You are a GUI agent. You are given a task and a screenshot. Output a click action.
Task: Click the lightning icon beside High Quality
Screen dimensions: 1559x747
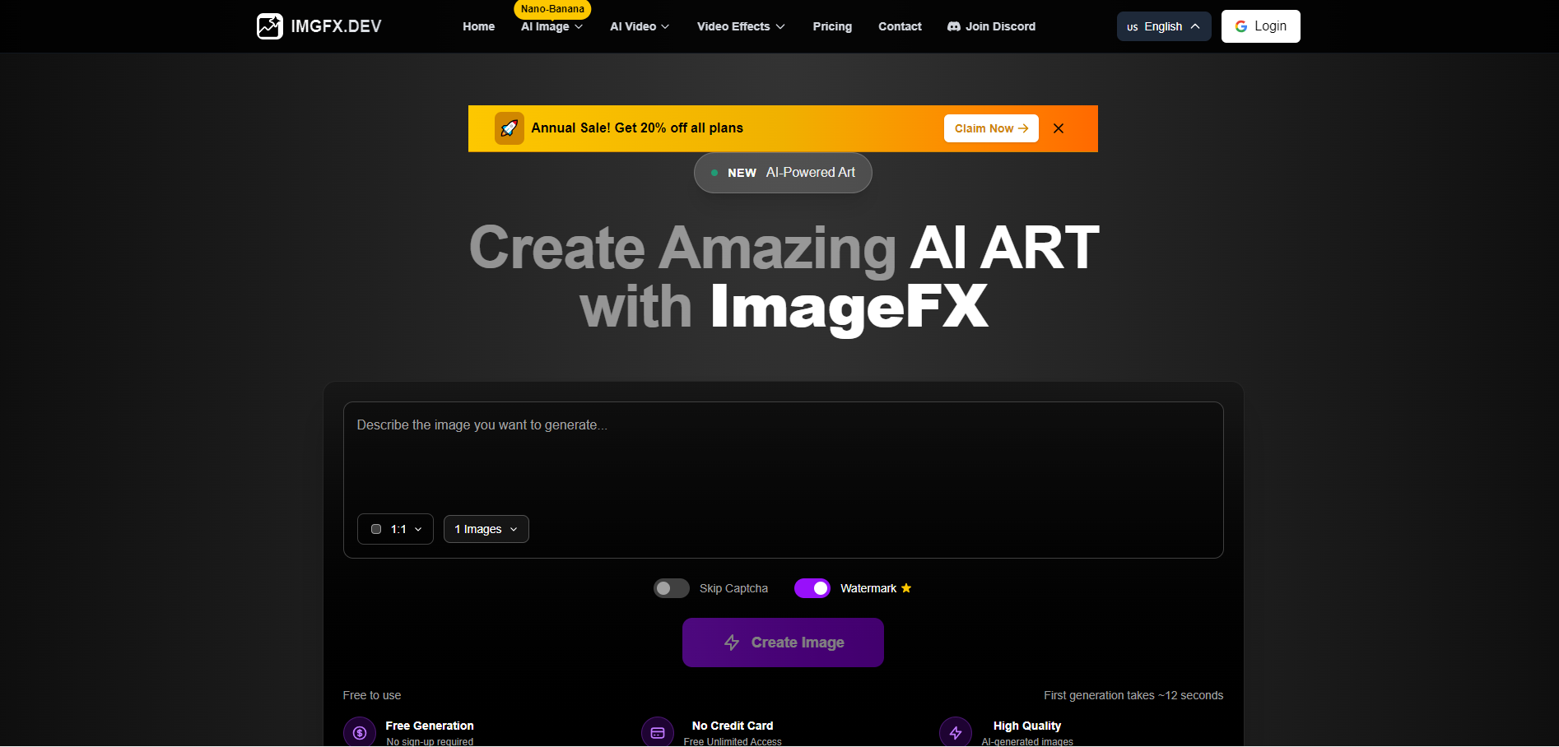[x=955, y=731]
